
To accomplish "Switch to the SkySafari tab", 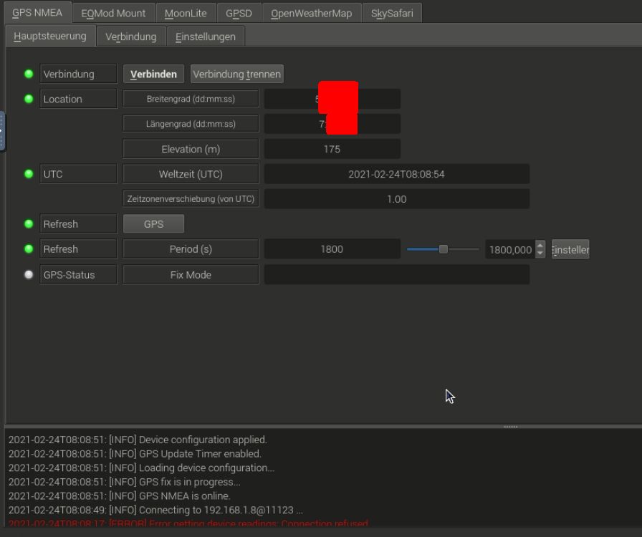I will [392, 13].
